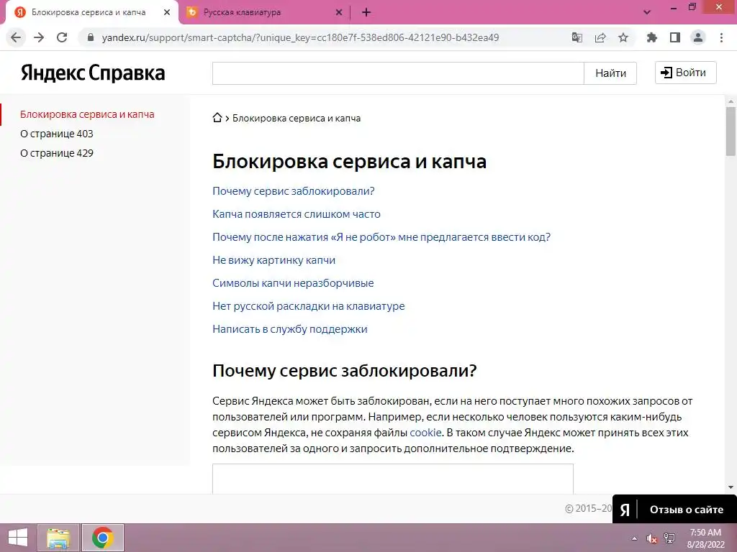Screen dimensions: 737x552
Task: Open tab search dropdown arrow
Action: tap(647, 13)
